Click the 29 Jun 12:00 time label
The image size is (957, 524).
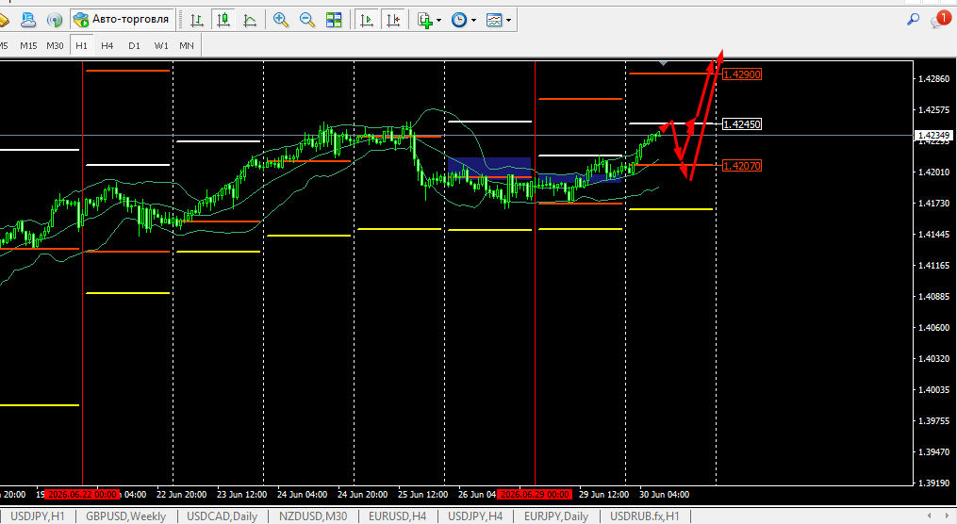pos(603,494)
